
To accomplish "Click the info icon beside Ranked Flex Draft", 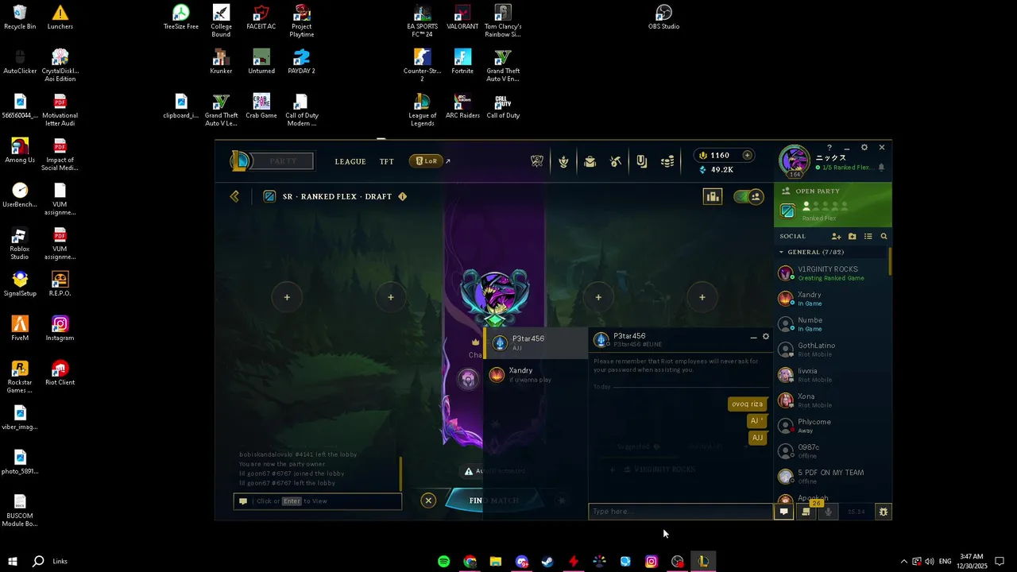I will (402, 196).
